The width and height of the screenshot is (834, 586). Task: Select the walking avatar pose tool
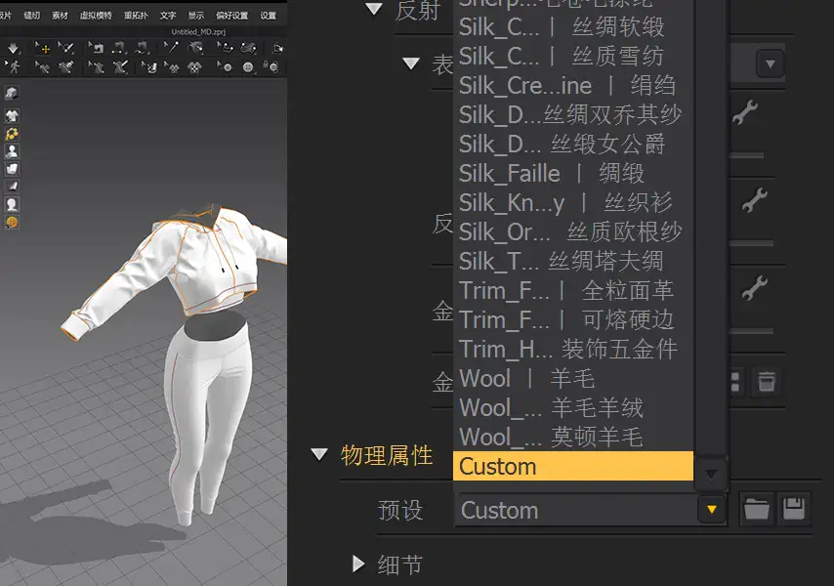point(13,68)
